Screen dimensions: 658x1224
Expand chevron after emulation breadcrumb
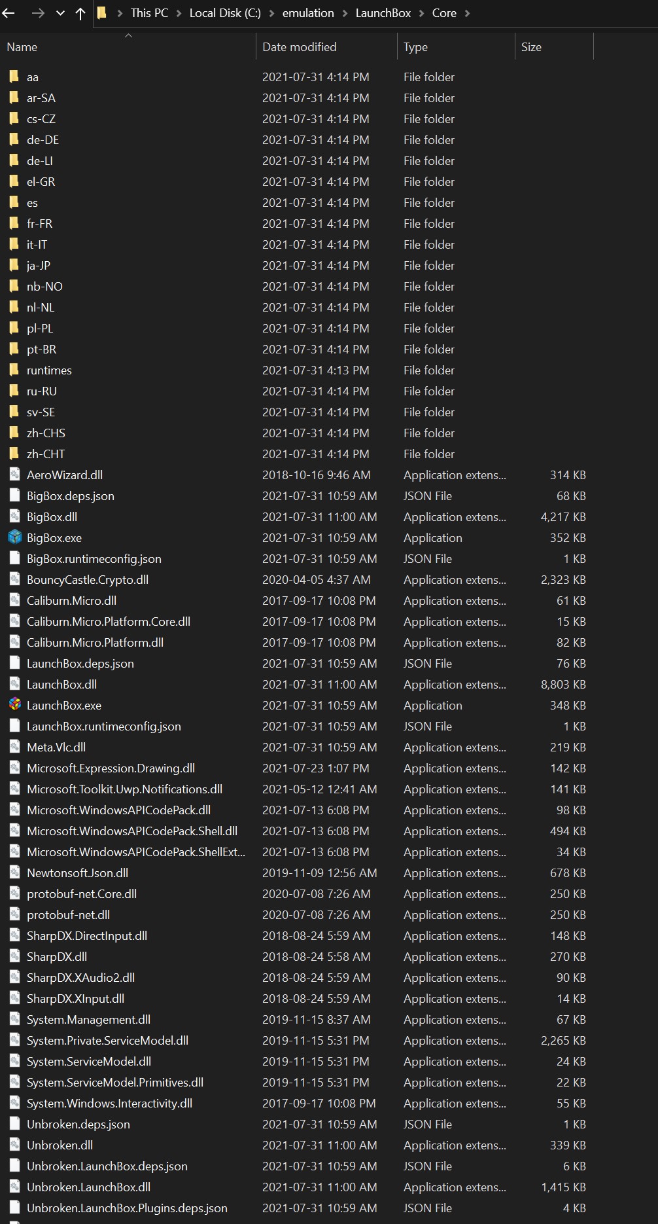coord(345,13)
